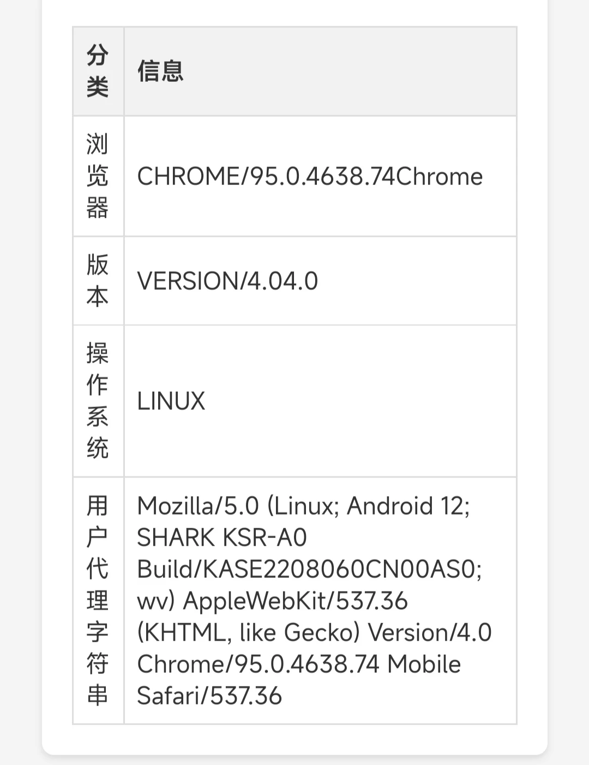Click the Mozilla/5.0 text in user agent
The width and height of the screenshot is (589, 765).
click(x=197, y=506)
